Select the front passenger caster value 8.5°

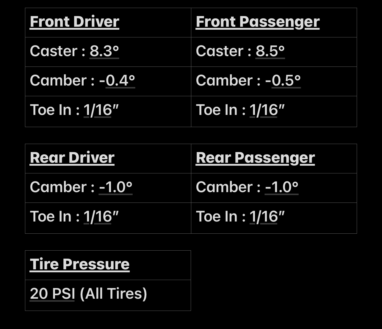[270, 51]
